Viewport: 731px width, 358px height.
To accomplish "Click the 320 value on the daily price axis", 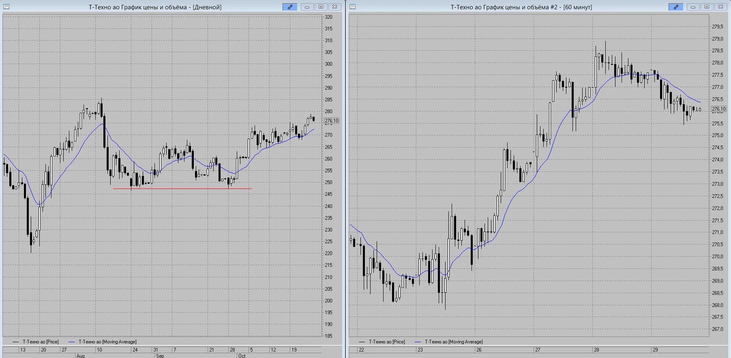I will pyautogui.click(x=328, y=17).
